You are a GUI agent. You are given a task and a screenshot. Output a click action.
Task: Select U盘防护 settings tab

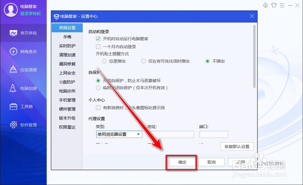coord(67,82)
